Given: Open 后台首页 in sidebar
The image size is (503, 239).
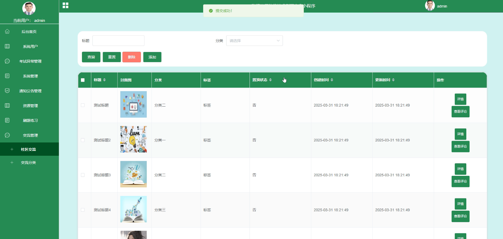Looking at the screenshot, I should point(29,32).
